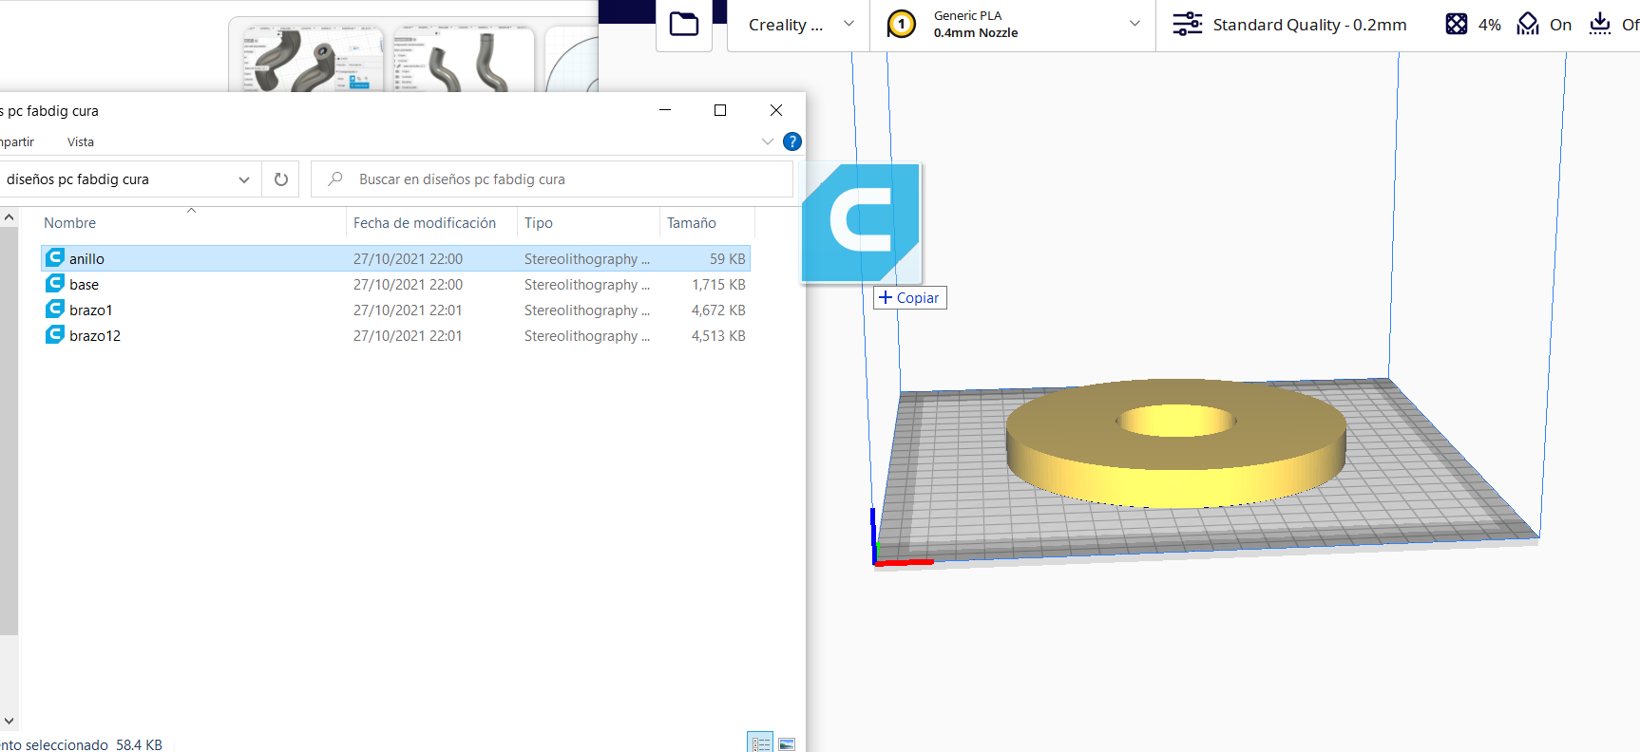Screen dimensions: 1640x752
Task: Click the 4,513 KB size cell
Action: [718, 335]
